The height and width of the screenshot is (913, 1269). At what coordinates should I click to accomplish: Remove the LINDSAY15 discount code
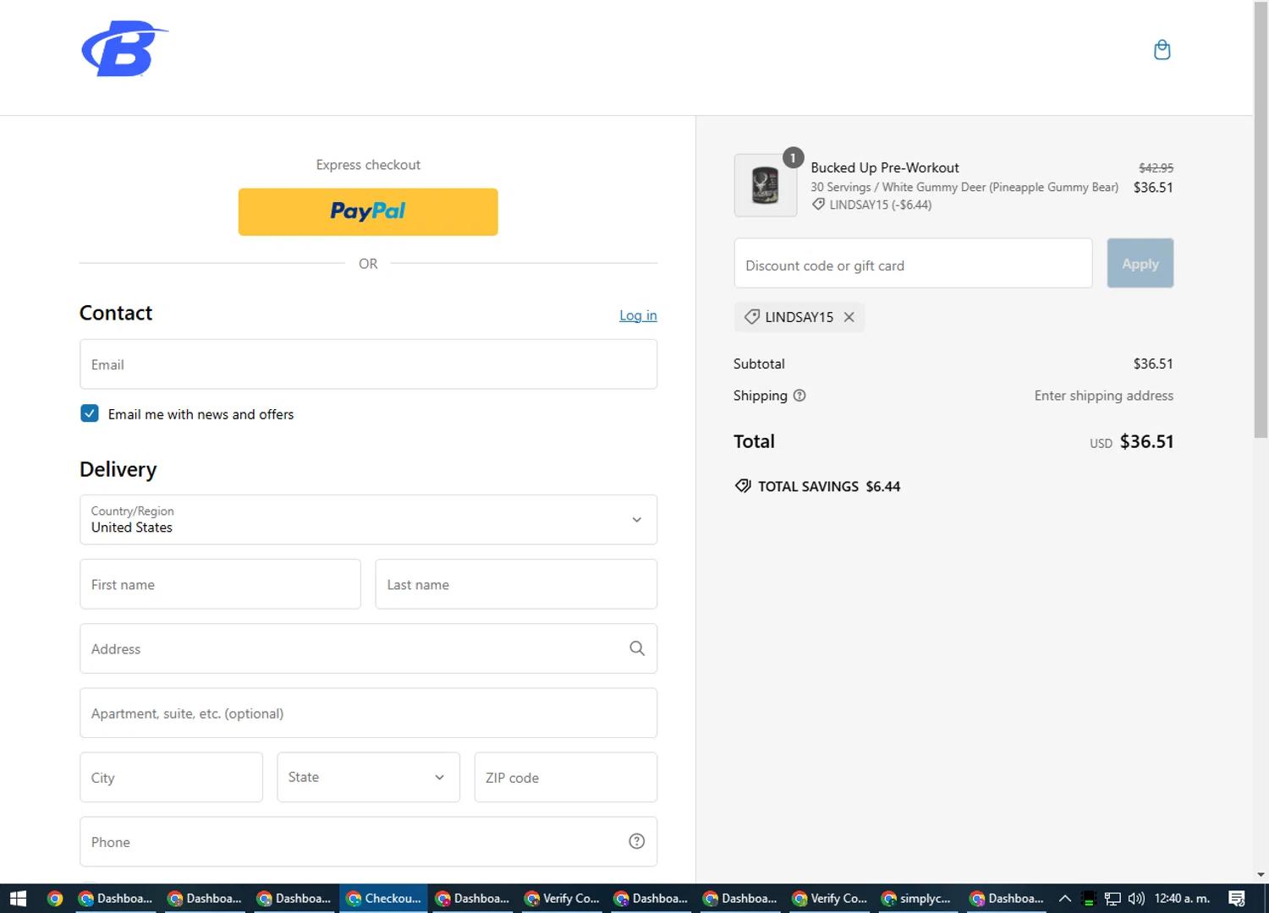click(849, 317)
